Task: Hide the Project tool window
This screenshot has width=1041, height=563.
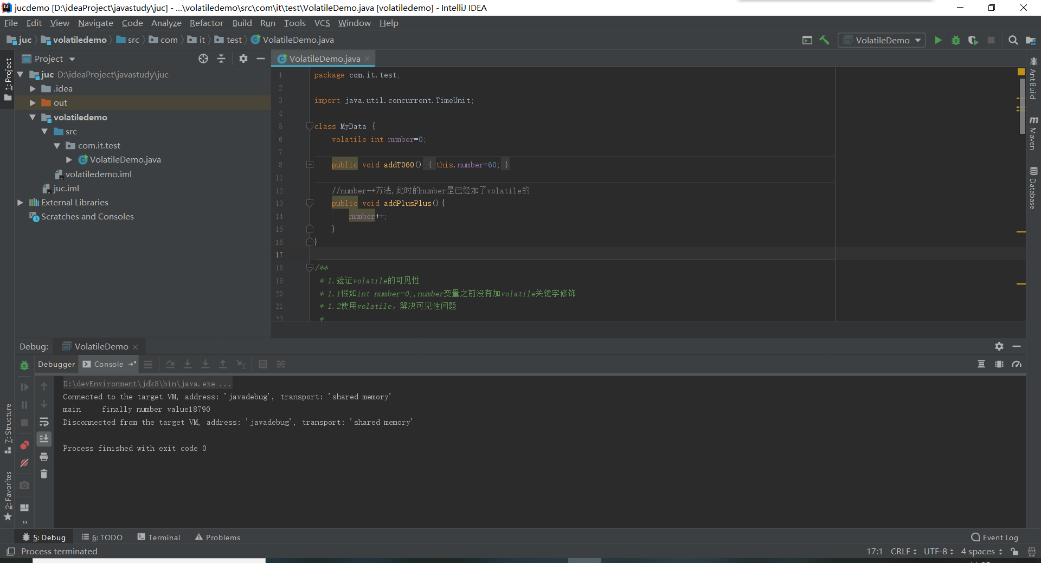Action: coord(261,59)
